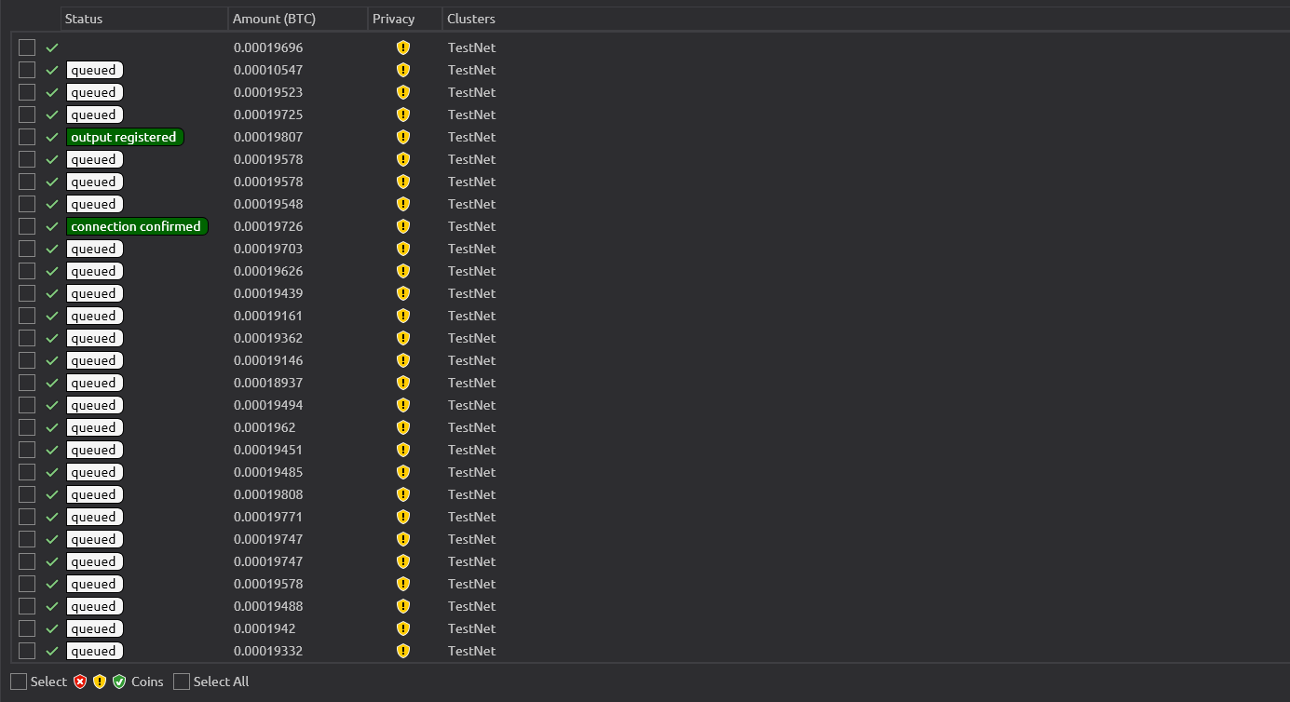Select the amount 0.00019626
This screenshot has width=1290, height=702.
268,271
